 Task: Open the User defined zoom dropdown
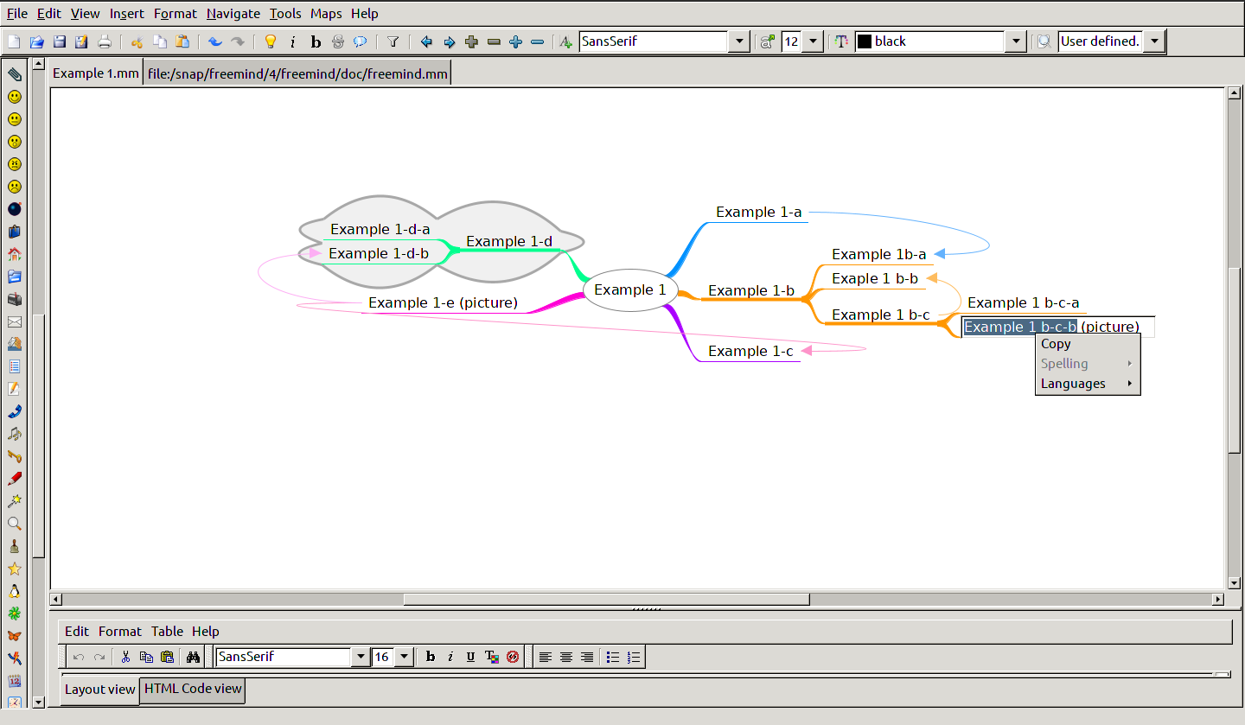(1154, 41)
